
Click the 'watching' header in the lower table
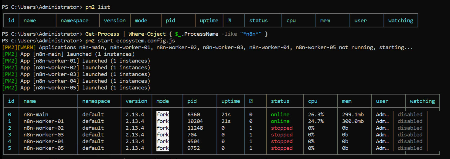click(422, 101)
